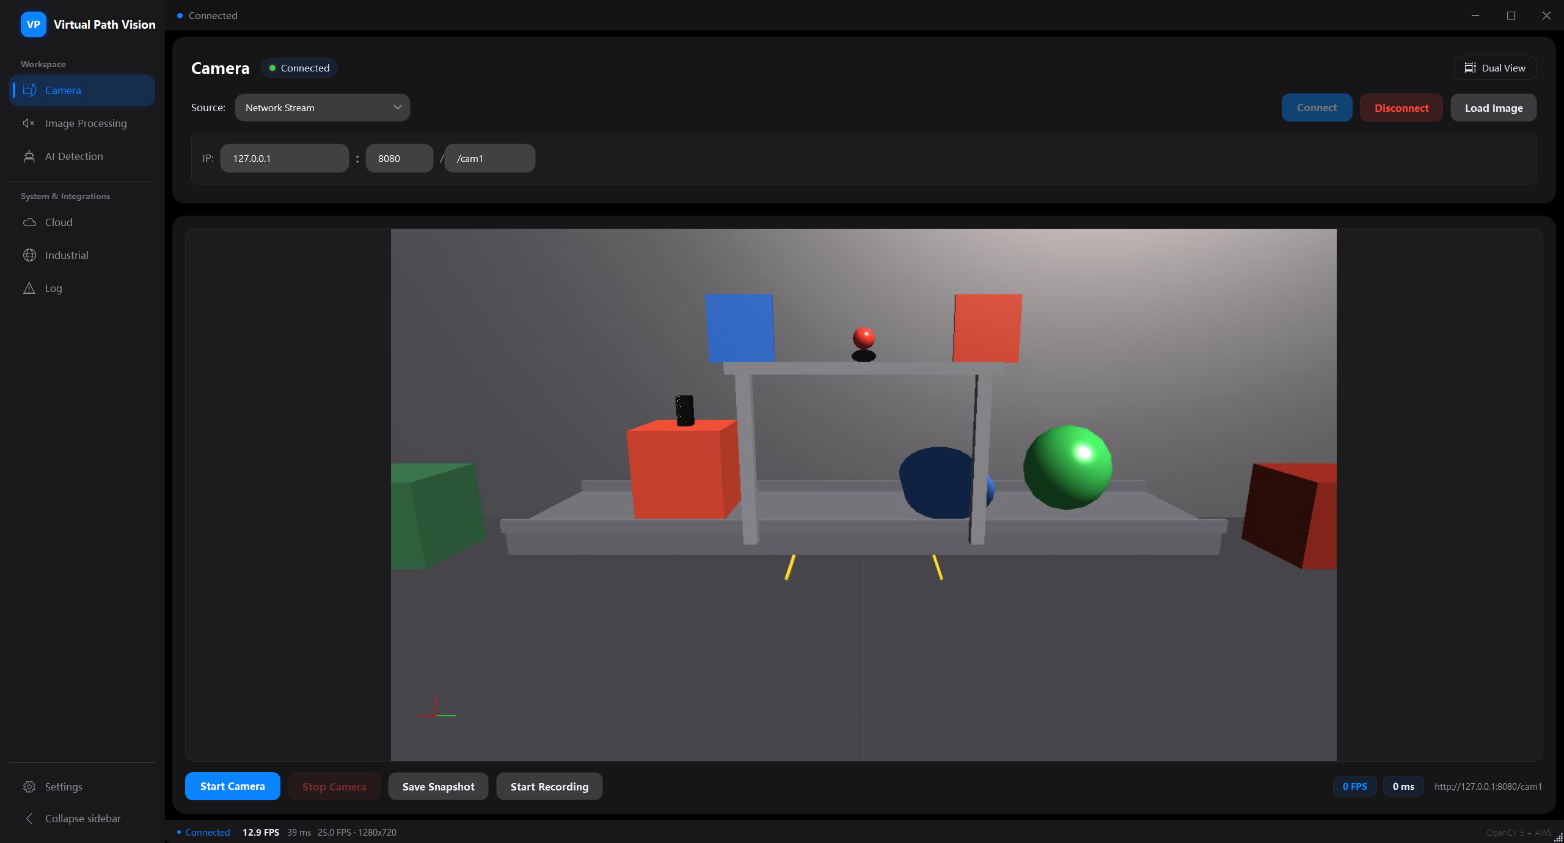Click the Start Camera button
The height and width of the screenshot is (843, 1564).
pyautogui.click(x=232, y=786)
